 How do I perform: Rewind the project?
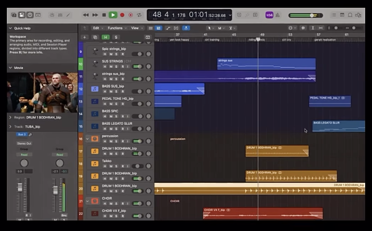tap(86, 15)
